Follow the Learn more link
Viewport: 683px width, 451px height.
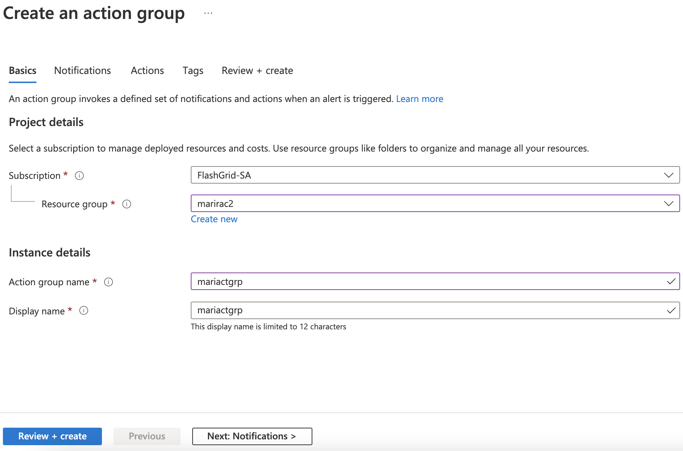(419, 99)
